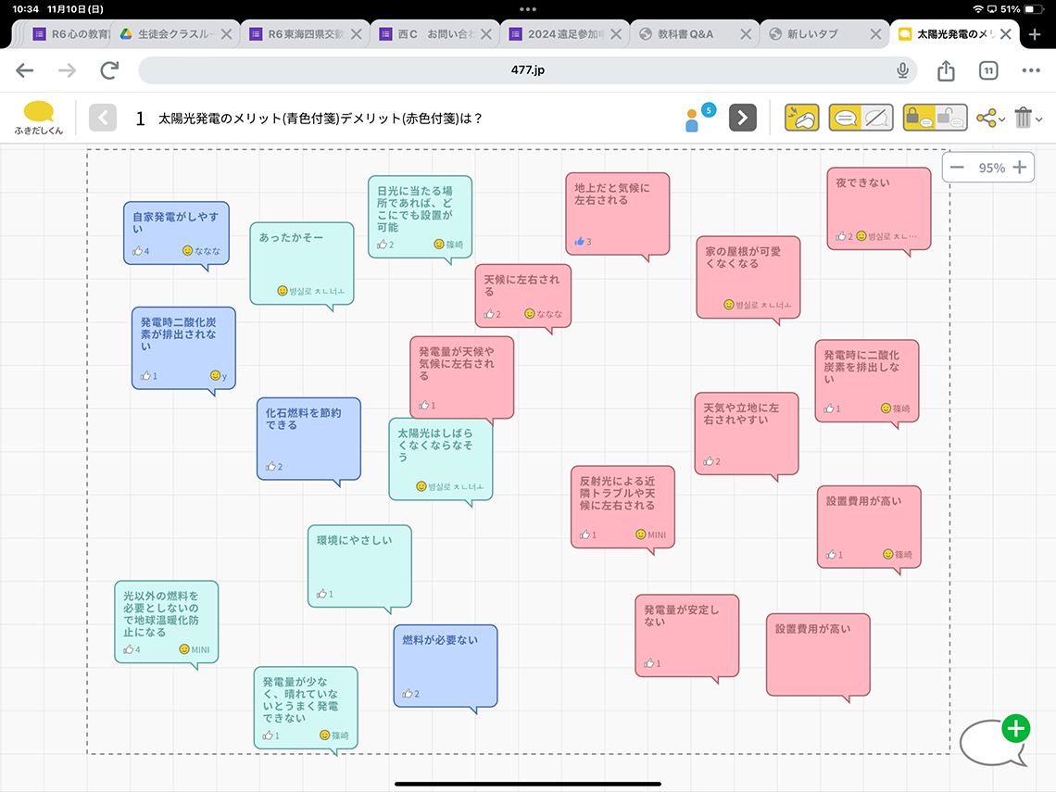Click the 477.jp address bar
Screen dimensions: 1056x792
pyautogui.click(x=527, y=70)
